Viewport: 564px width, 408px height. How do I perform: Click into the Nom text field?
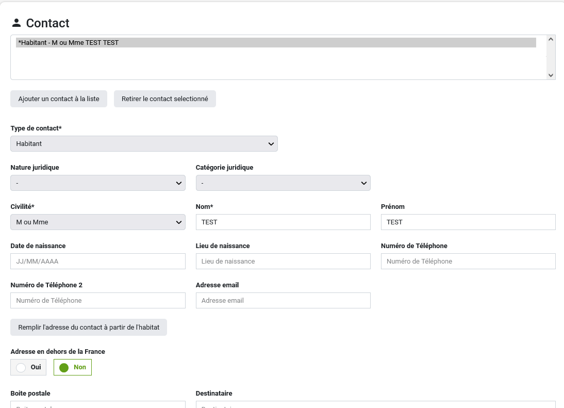[283, 222]
